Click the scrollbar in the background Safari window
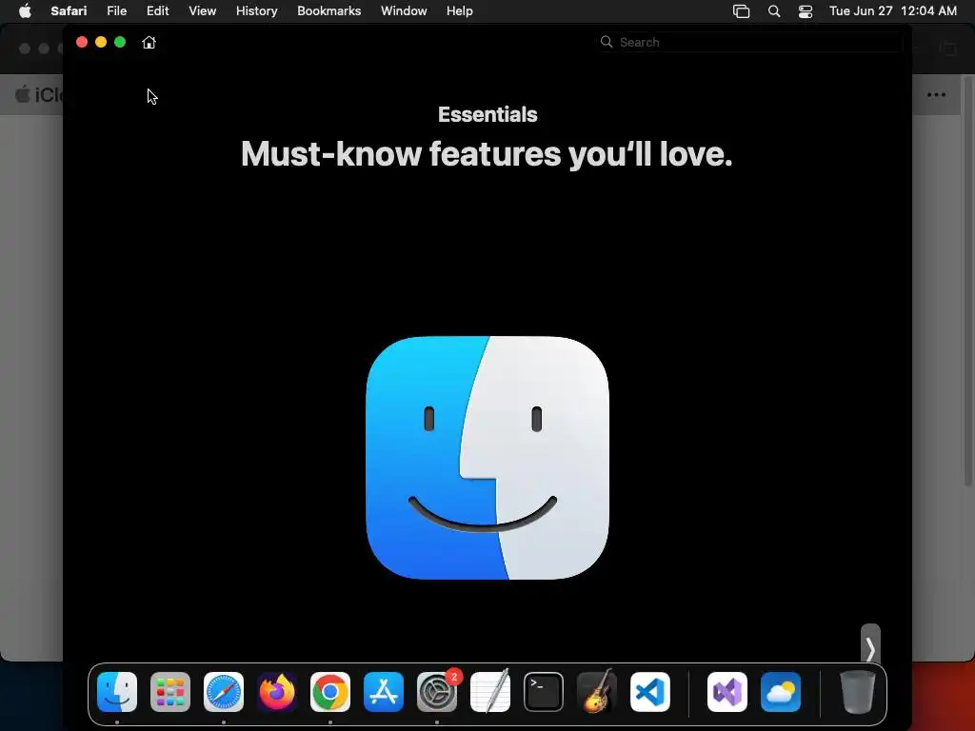The width and height of the screenshot is (975, 731). click(967, 281)
